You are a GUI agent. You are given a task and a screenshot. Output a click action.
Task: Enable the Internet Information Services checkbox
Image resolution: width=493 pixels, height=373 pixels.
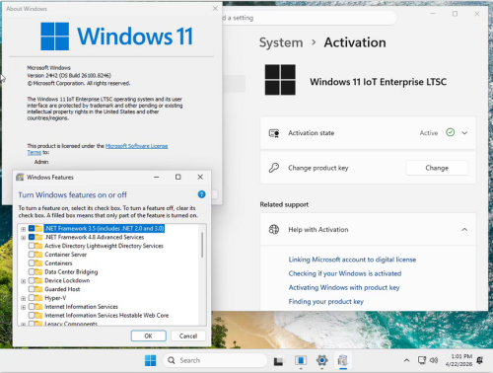[32, 307]
